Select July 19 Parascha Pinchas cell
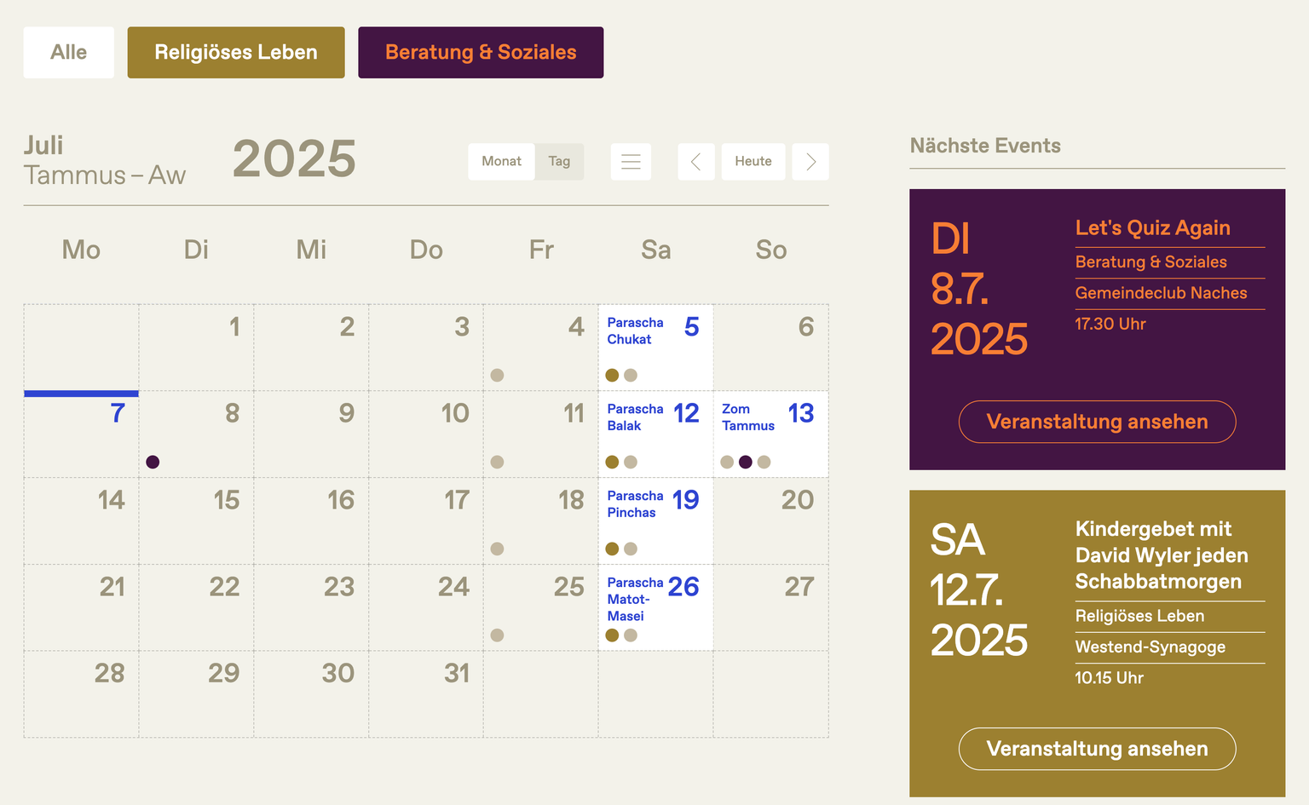This screenshot has height=805, width=1309. pyautogui.click(x=655, y=520)
